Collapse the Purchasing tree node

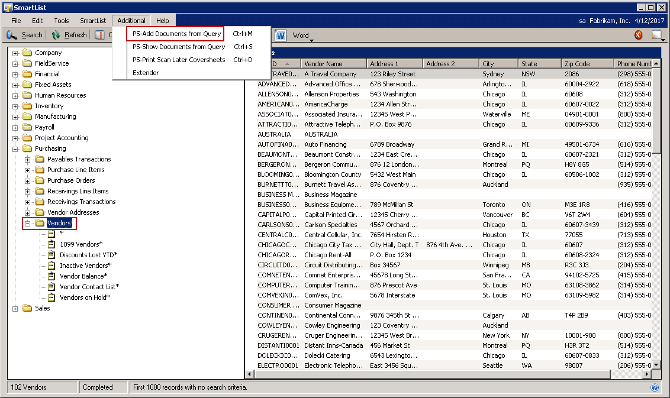15,150
